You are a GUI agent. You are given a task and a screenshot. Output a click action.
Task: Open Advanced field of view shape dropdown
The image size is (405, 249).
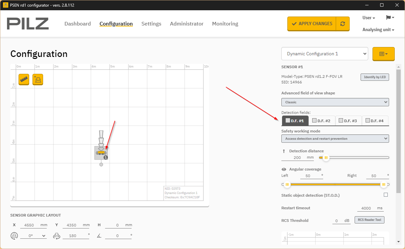tap(335, 102)
